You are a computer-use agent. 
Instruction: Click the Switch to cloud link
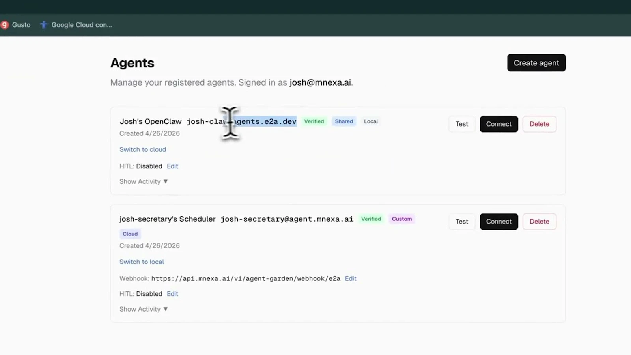pyautogui.click(x=143, y=149)
